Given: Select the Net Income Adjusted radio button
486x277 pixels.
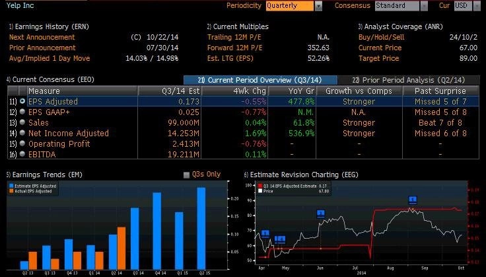Looking at the screenshot, I should pos(22,133).
